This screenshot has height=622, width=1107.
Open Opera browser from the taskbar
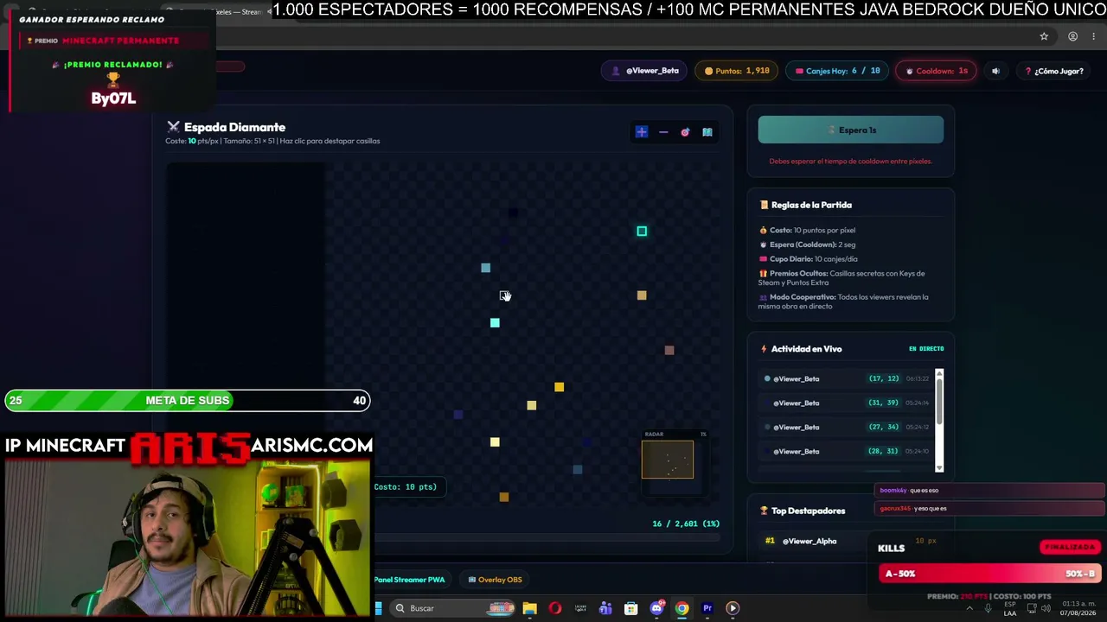coord(555,608)
